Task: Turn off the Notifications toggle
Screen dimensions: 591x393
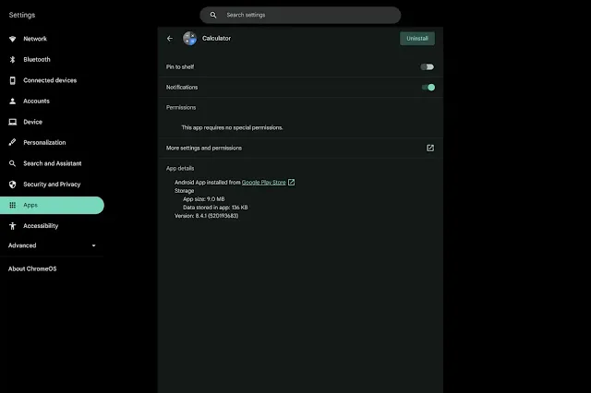Action: (x=428, y=88)
